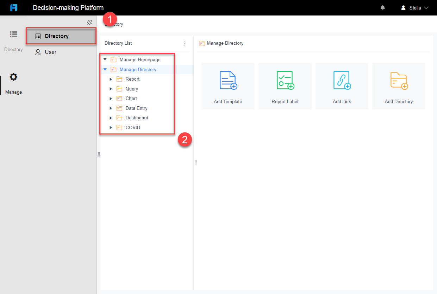This screenshot has width=437, height=294.
Task: Click the pin icon above Directory panel
Action: coord(89,22)
